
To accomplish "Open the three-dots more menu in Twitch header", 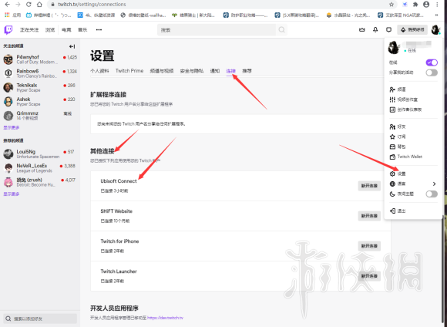I will coord(99,29).
